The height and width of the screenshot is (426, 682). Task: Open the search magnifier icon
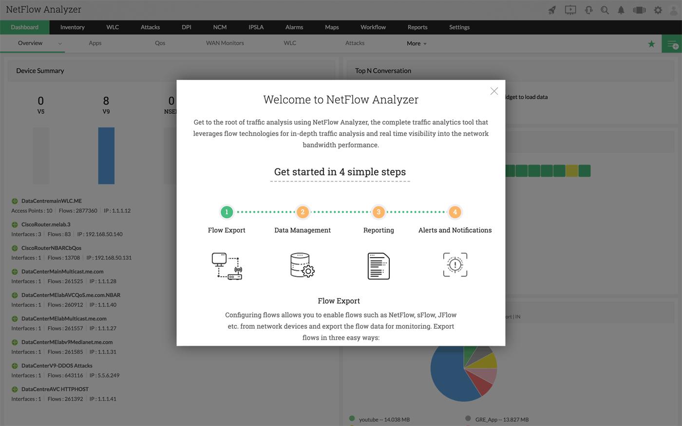tap(605, 10)
